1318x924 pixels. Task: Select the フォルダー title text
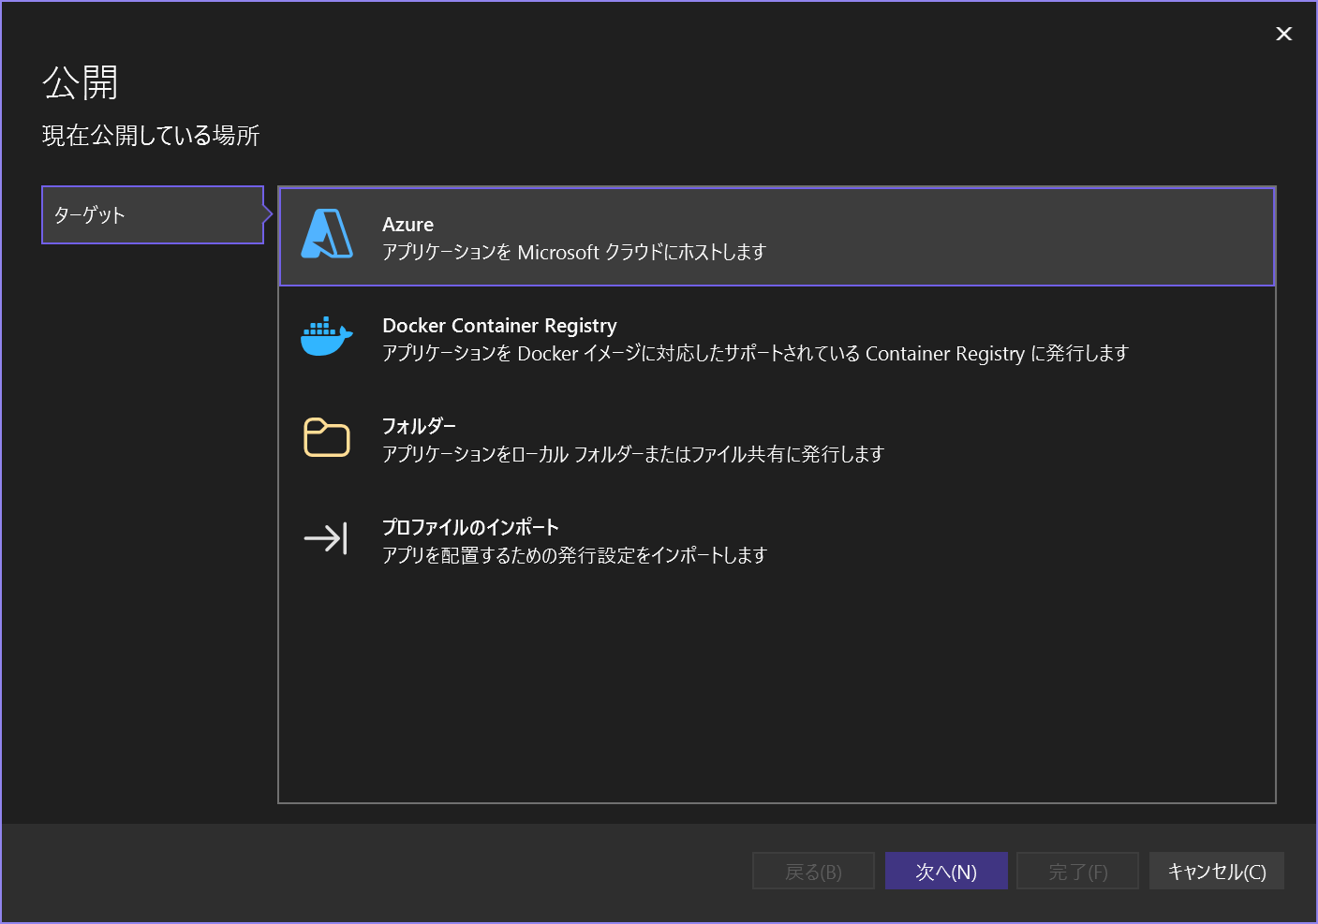pyautogui.click(x=419, y=426)
